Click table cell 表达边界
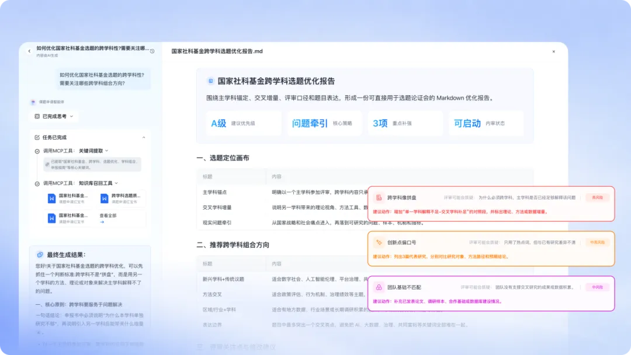631x355 pixels. tap(212, 325)
